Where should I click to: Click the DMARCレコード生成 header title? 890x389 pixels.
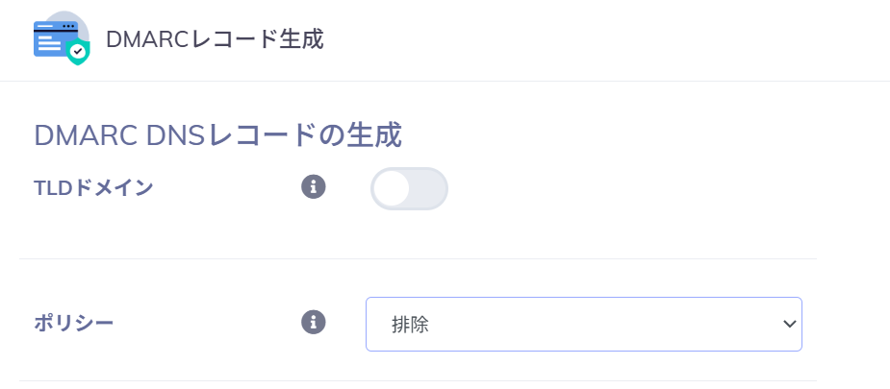coord(215,39)
